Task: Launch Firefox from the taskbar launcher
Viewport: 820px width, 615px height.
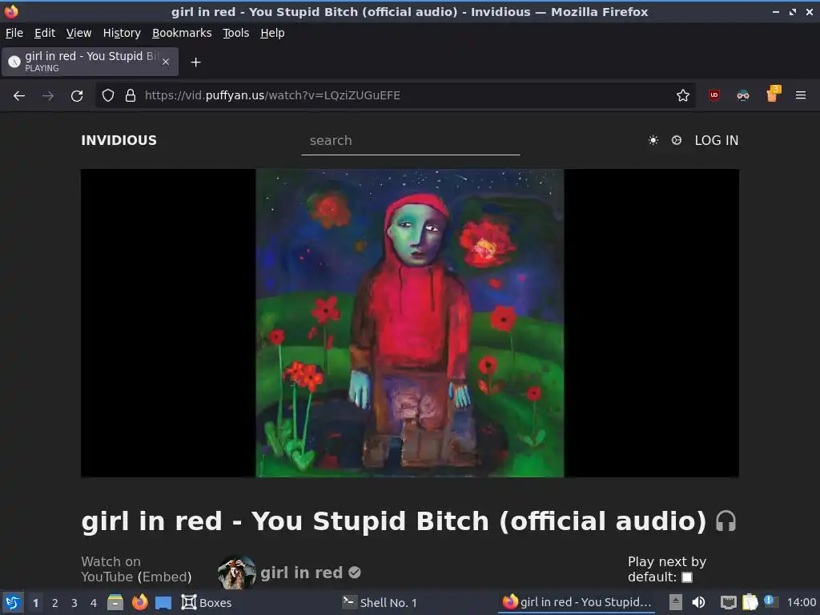Action: tap(139, 602)
